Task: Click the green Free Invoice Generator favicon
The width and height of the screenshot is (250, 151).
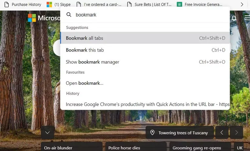Action: click(179, 5)
